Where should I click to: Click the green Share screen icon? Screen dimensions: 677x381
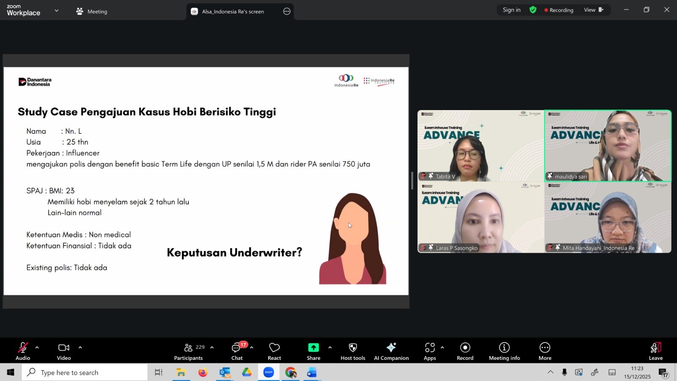pos(313,348)
